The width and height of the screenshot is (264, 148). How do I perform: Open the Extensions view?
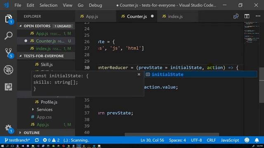tap(8, 87)
